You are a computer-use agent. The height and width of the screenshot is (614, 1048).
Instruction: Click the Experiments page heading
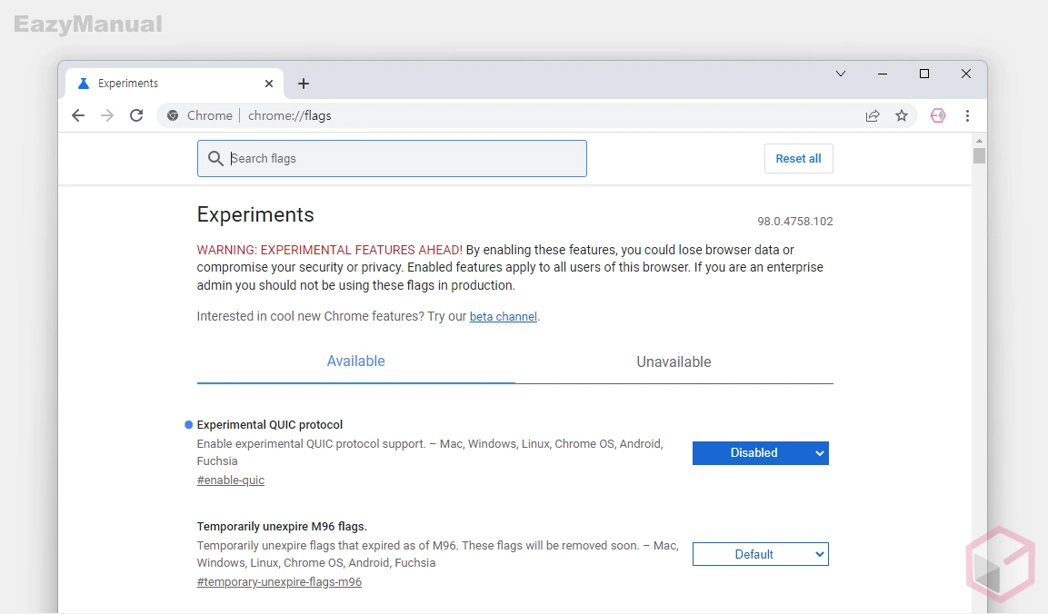coord(255,214)
